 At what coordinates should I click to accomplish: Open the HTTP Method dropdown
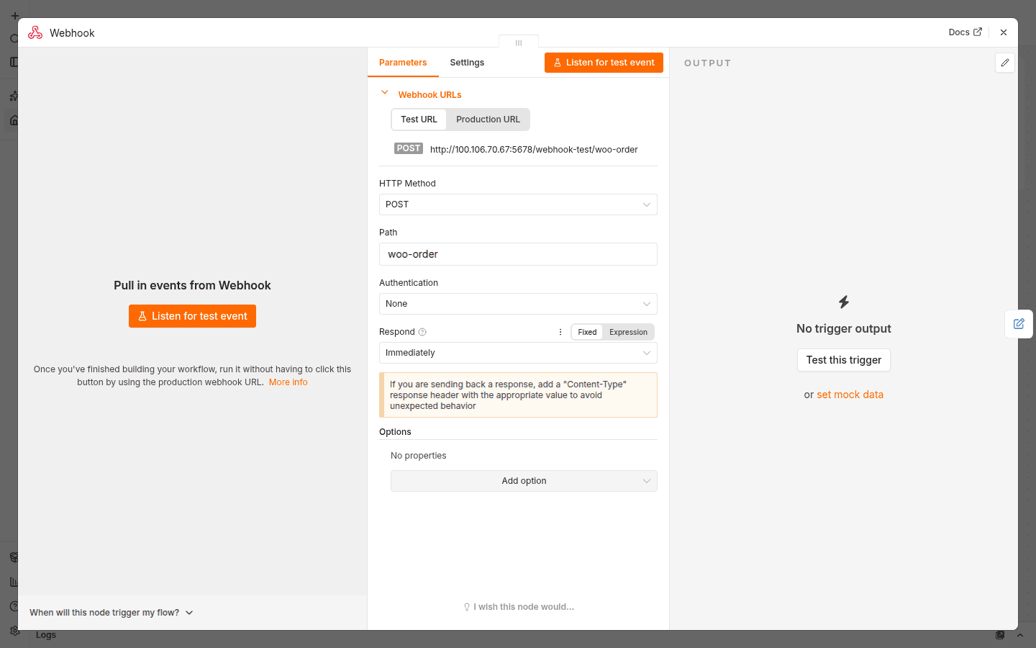click(518, 204)
